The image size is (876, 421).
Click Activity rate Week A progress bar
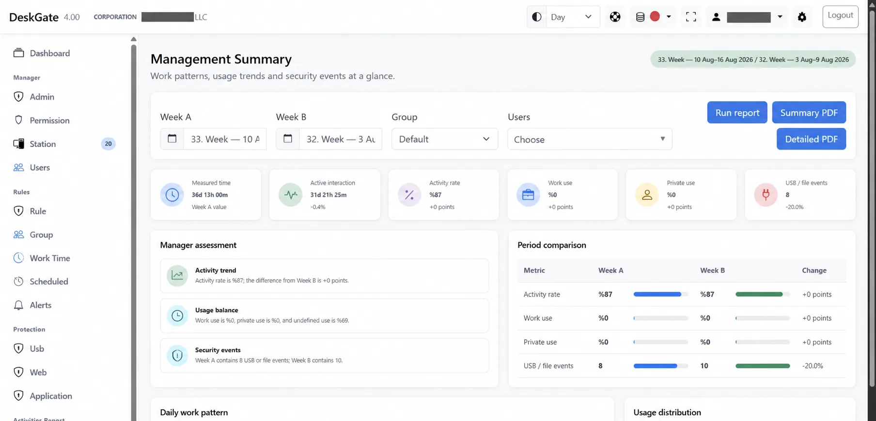[x=660, y=294]
